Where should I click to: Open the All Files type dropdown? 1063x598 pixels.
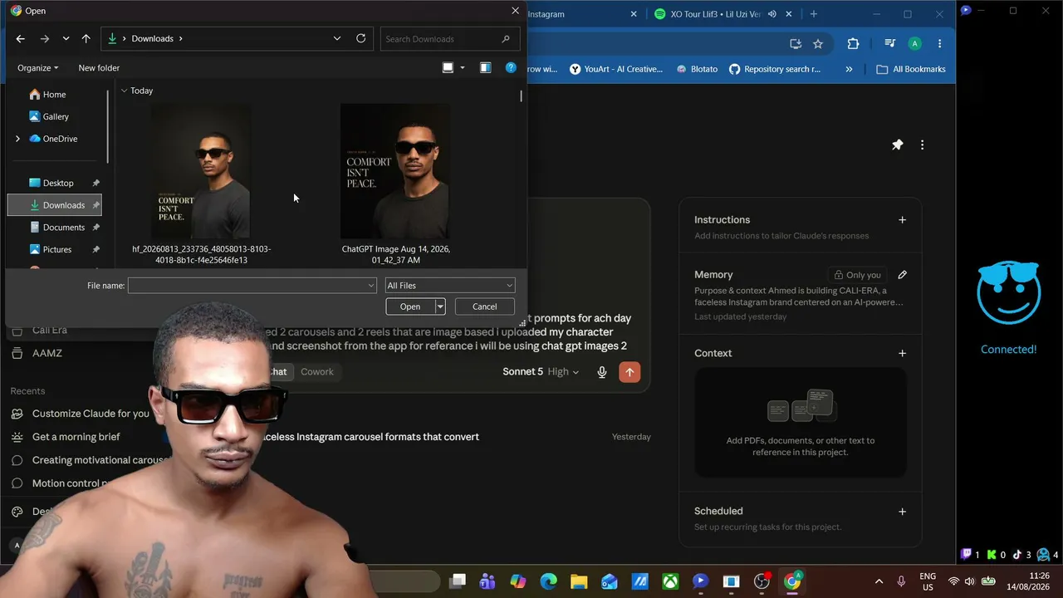click(450, 286)
